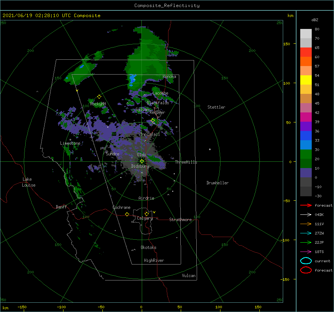This screenshot has width=334, height=312.
Task: Click the yellow radar marker at Olds
Action: click(142, 161)
